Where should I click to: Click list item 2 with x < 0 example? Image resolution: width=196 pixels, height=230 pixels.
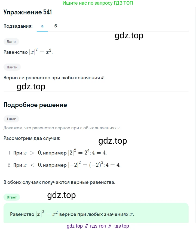click(64, 165)
